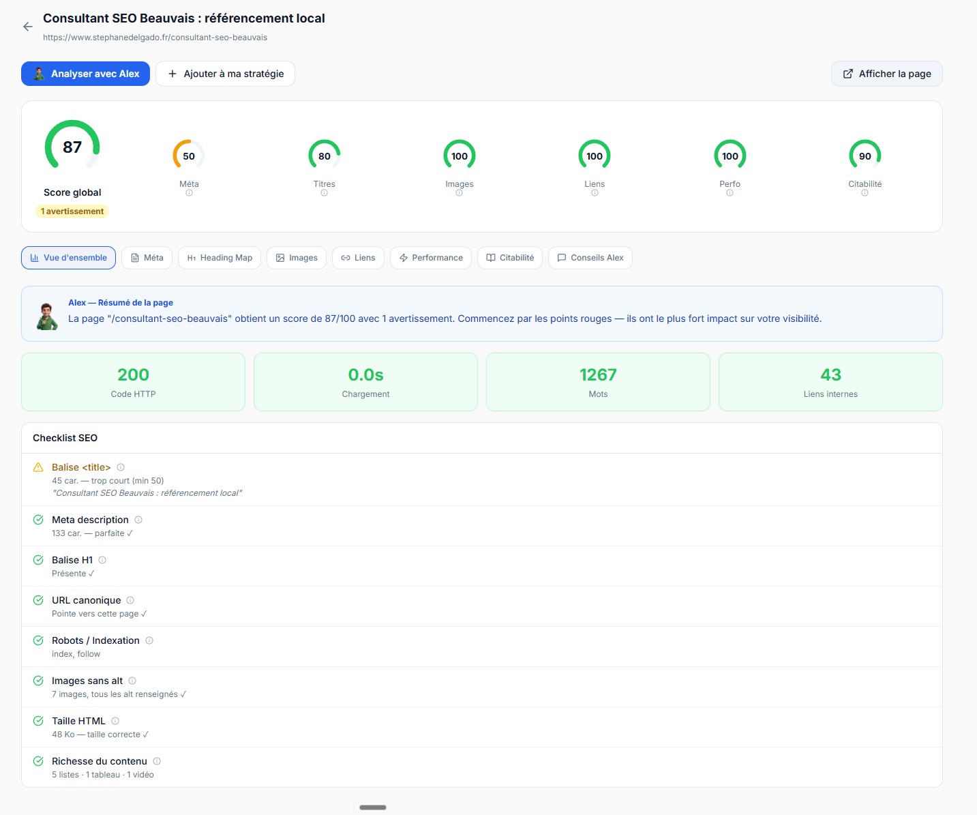Switch to Vue d'ensemble tab
Image resolution: width=977 pixels, height=815 pixels.
[x=68, y=258]
